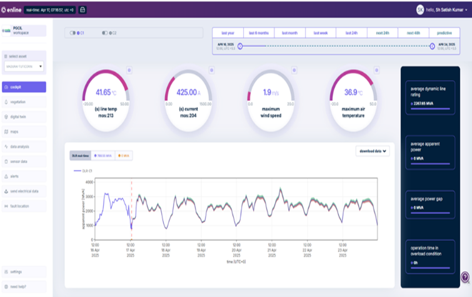
Task: Select the predictive time range
Action: [x=443, y=33]
